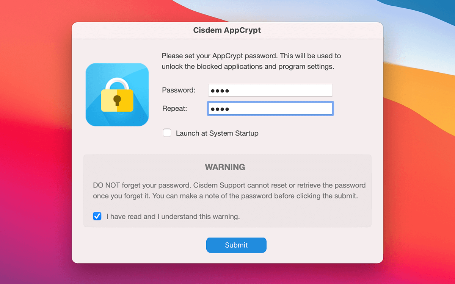The width and height of the screenshot is (455, 284).
Task: Enable the Launch at System Startup checkbox
Action: [x=167, y=133]
